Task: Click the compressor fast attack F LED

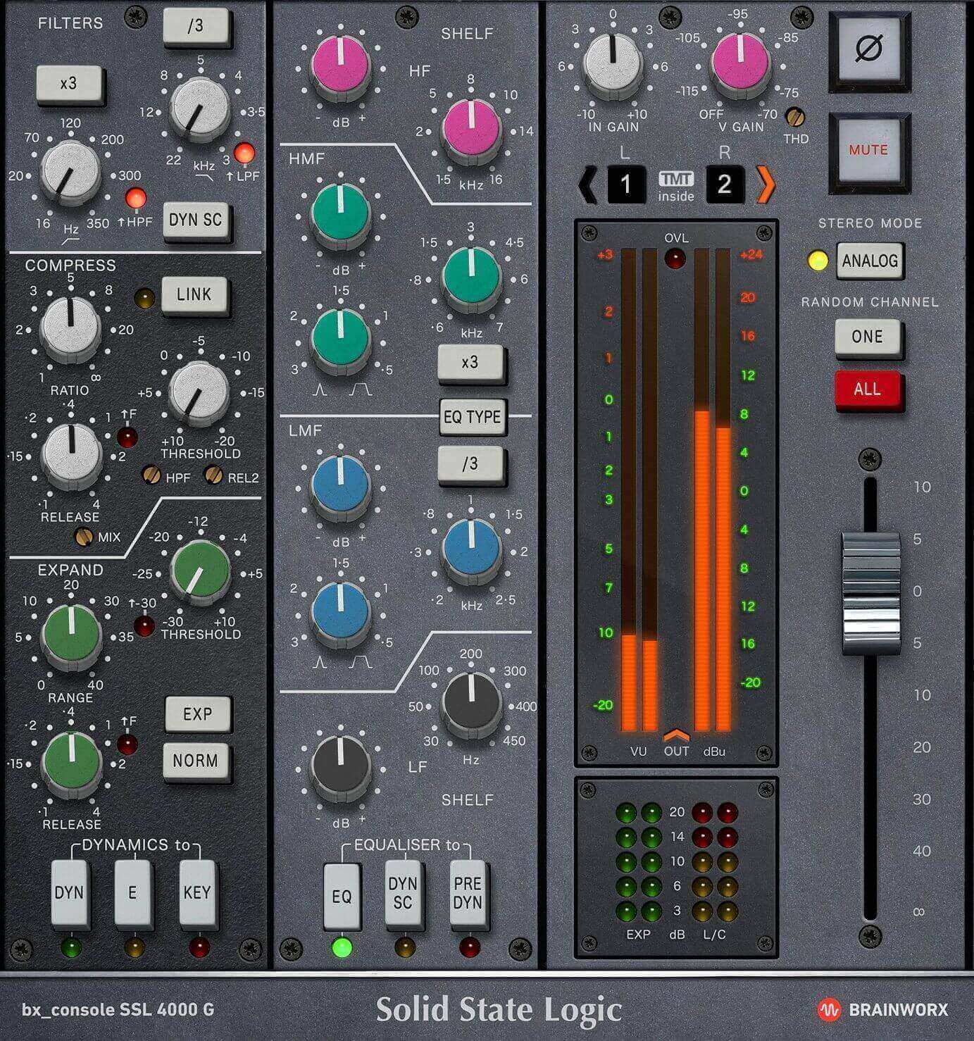Action: 127,437
